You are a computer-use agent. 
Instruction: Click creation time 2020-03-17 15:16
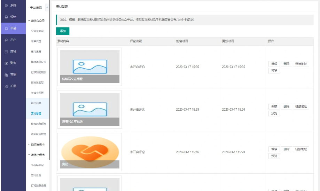[x=188, y=152]
